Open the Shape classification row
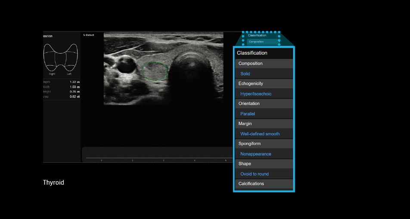This screenshot has width=410, height=219. coord(264,164)
